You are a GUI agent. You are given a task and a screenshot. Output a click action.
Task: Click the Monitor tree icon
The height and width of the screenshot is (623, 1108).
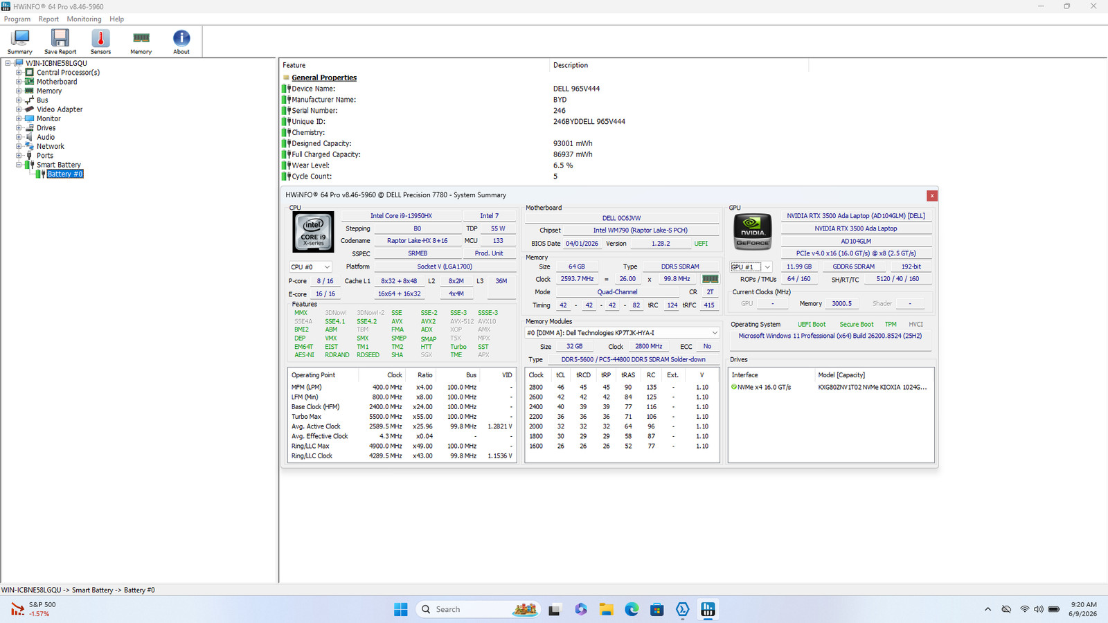(x=30, y=118)
